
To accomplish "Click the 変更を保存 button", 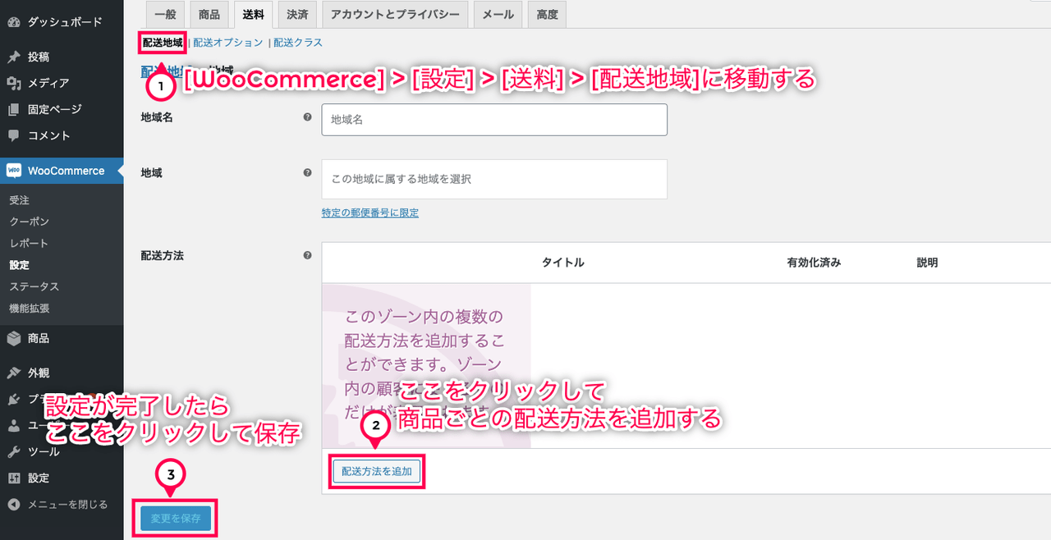I will point(176,519).
